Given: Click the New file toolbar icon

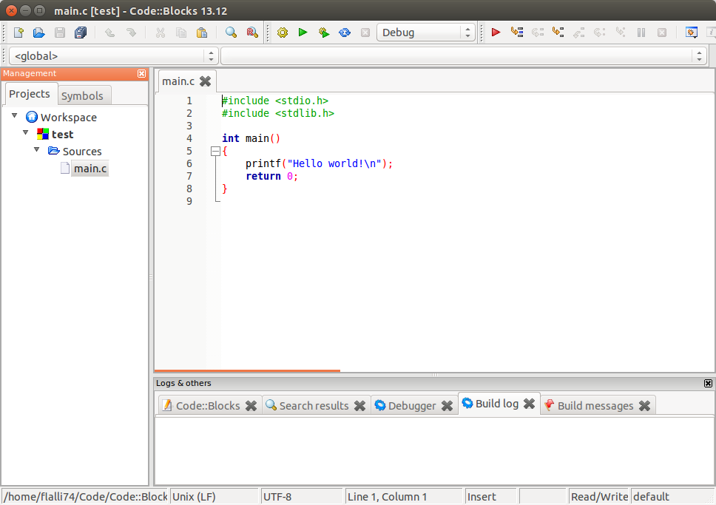Looking at the screenshot, I should pyautogui.click(x=18, y=33).
